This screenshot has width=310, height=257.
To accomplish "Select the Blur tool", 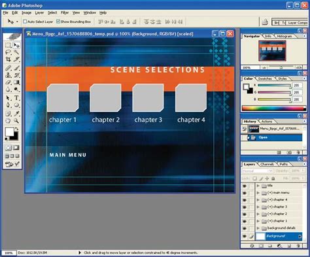I will click(x=8, y=90).
